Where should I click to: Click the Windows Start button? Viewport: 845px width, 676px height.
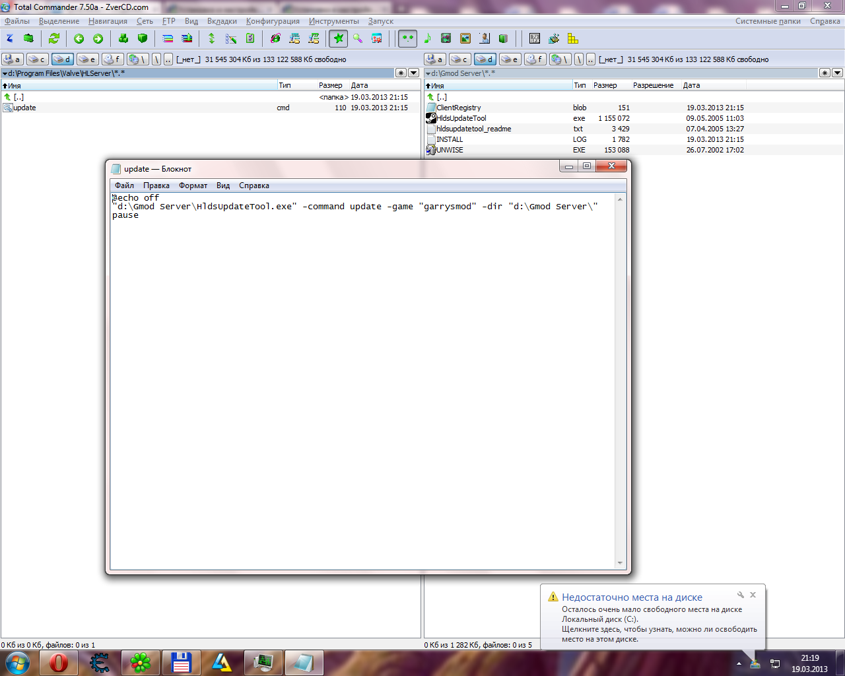click(18, 663)
